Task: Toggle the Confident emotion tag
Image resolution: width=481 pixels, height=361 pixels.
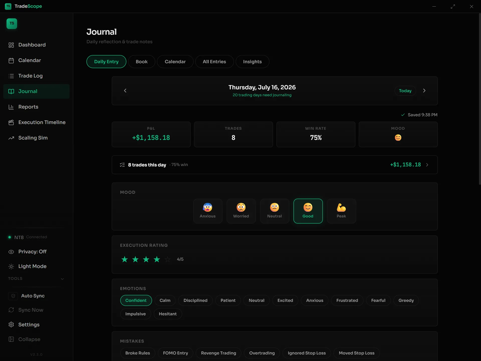Action: pyautogui.click(x=136, y=300)
